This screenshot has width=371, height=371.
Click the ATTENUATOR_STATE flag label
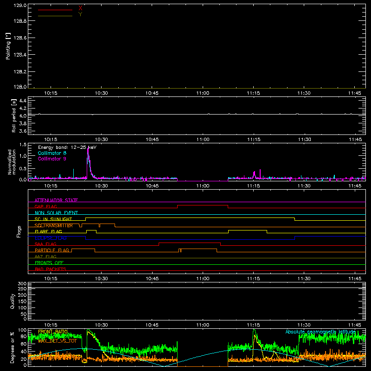(x=56, y=200)
